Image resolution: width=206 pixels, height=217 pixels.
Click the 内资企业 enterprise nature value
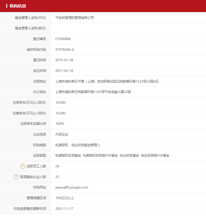coord(62,134)
